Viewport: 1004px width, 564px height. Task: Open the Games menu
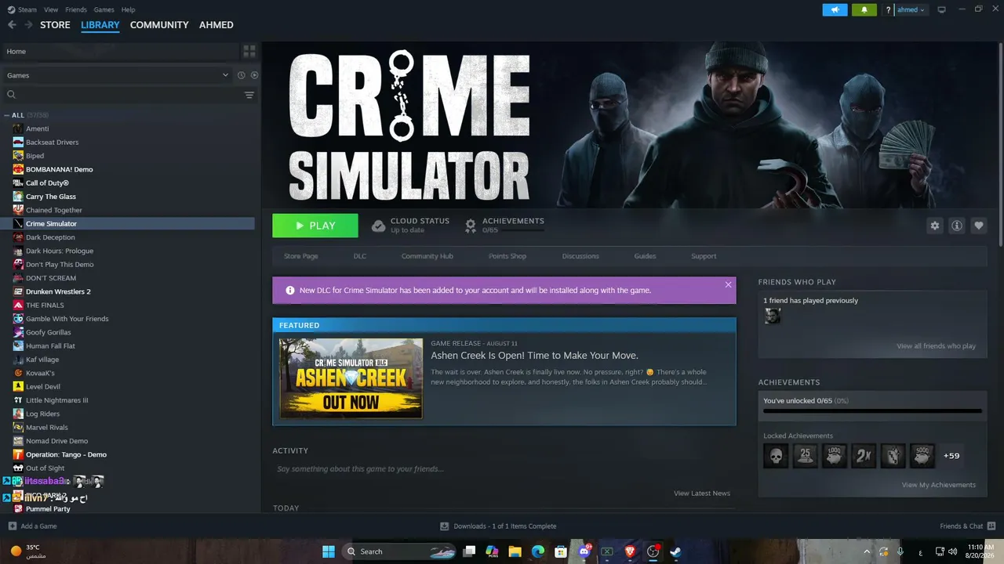pyautogui.click(x=104, y=9)
